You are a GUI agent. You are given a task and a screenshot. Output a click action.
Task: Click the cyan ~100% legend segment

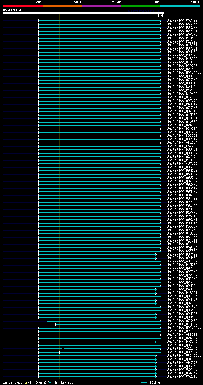point(180,6)
